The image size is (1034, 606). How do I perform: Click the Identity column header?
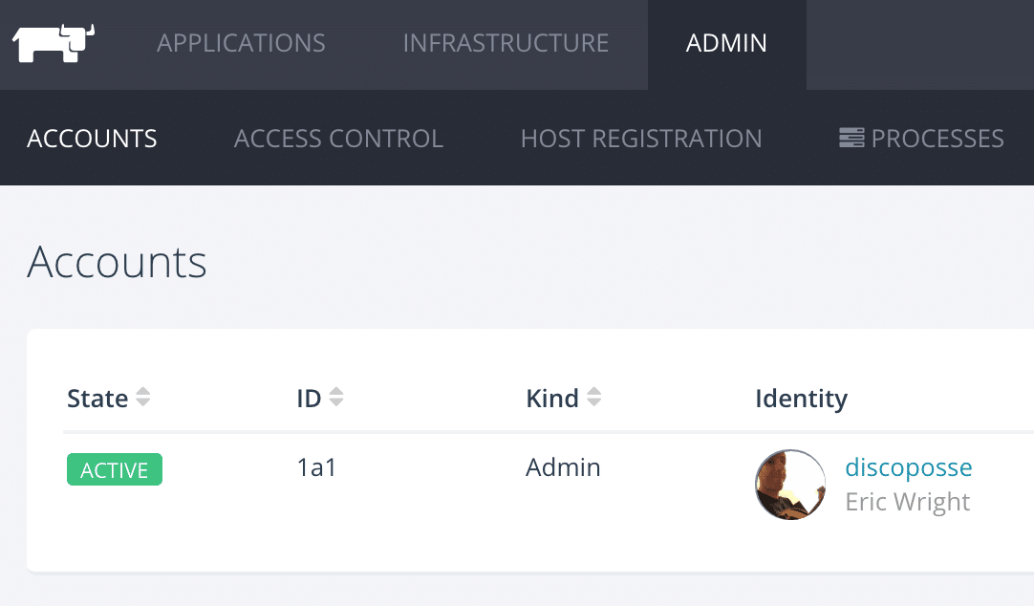point(801,399)
